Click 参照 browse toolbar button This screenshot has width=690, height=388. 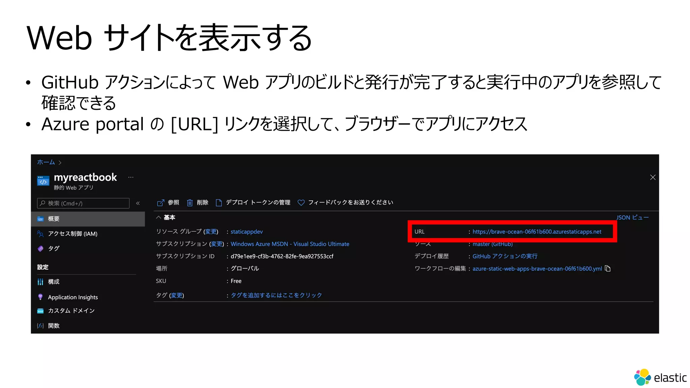click(x=168, y=202)
